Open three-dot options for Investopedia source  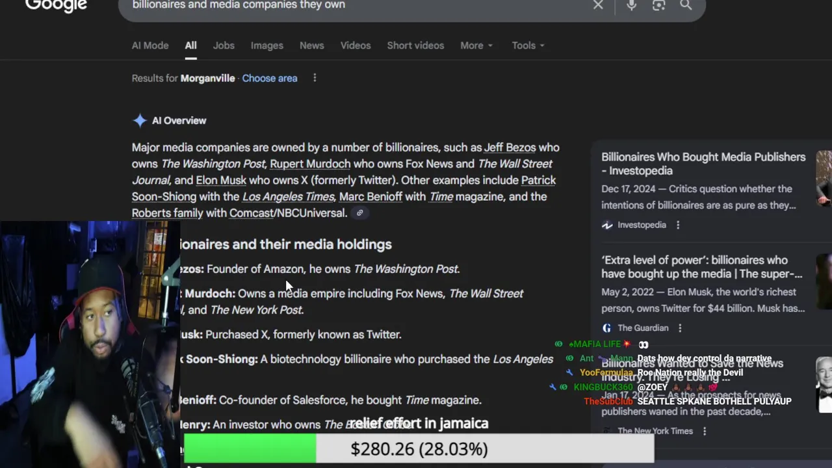tap(678, 225)
